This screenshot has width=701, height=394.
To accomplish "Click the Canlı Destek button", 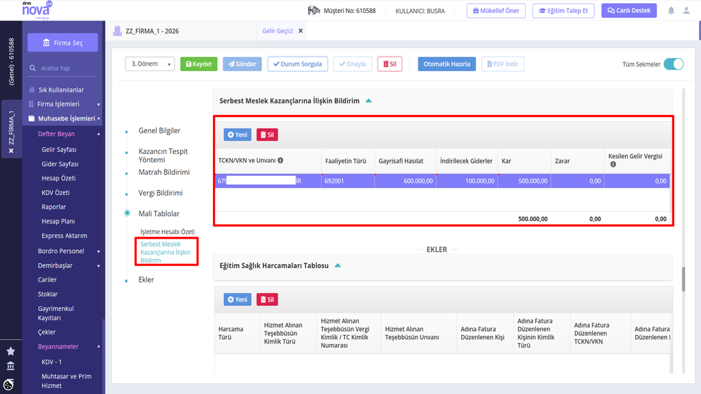I will pos(629,11).
